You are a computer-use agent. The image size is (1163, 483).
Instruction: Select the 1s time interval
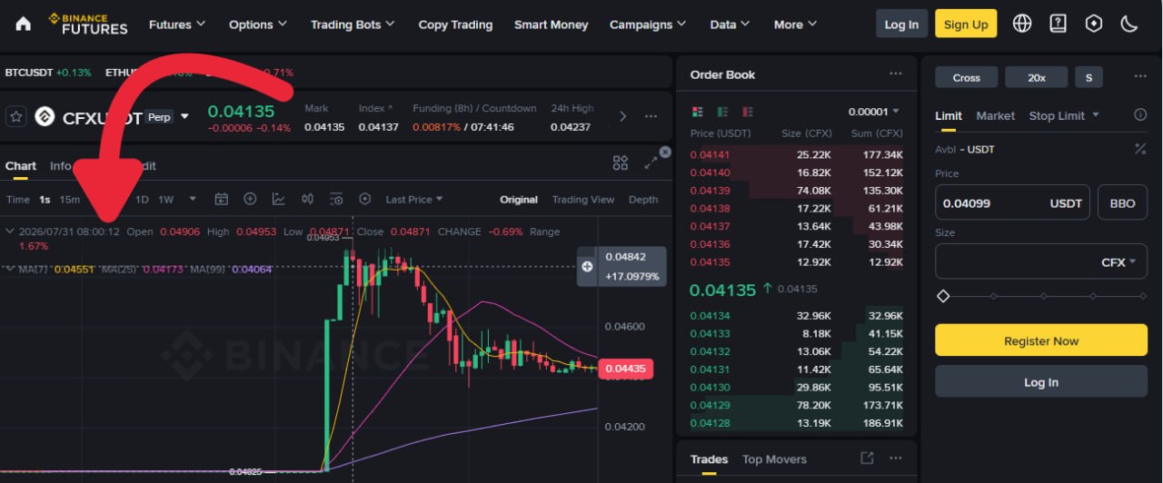45,200
